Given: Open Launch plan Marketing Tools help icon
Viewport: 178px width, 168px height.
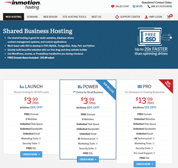Looking at the screenshot, I should pyautogui.click(x=40, y=139).
